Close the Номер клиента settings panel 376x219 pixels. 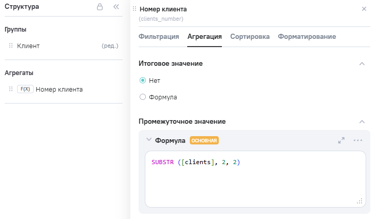coord(364,9)
